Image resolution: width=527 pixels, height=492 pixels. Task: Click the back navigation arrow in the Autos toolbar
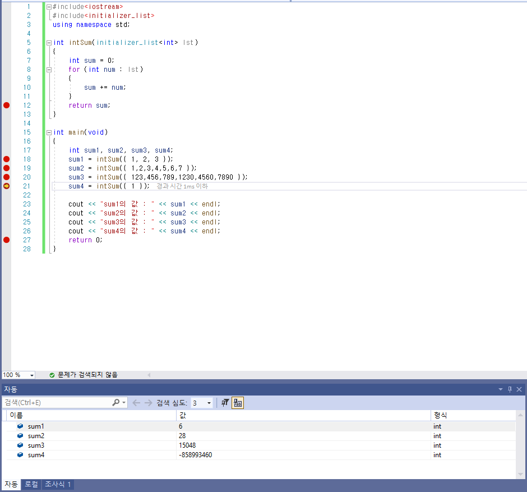136,403
